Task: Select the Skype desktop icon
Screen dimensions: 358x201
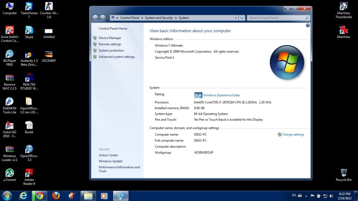Action: point(29,31)
